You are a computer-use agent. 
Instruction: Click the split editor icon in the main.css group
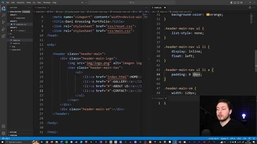(x=250, y=8)
